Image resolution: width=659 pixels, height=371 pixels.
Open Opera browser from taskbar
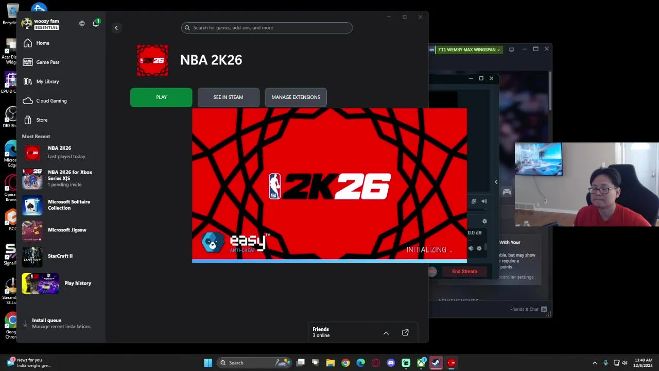(376, 363)
